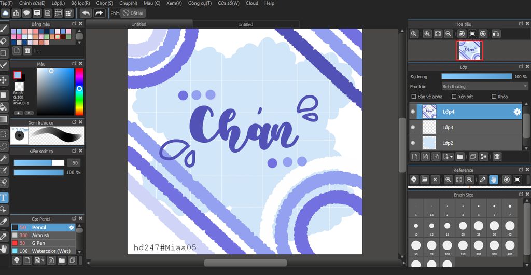
Task: Adjust the Độ trong opacity slider
Action: pos(477,77)
